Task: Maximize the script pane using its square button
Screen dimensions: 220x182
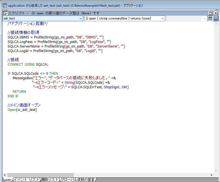Action: (x=211, y=13)
